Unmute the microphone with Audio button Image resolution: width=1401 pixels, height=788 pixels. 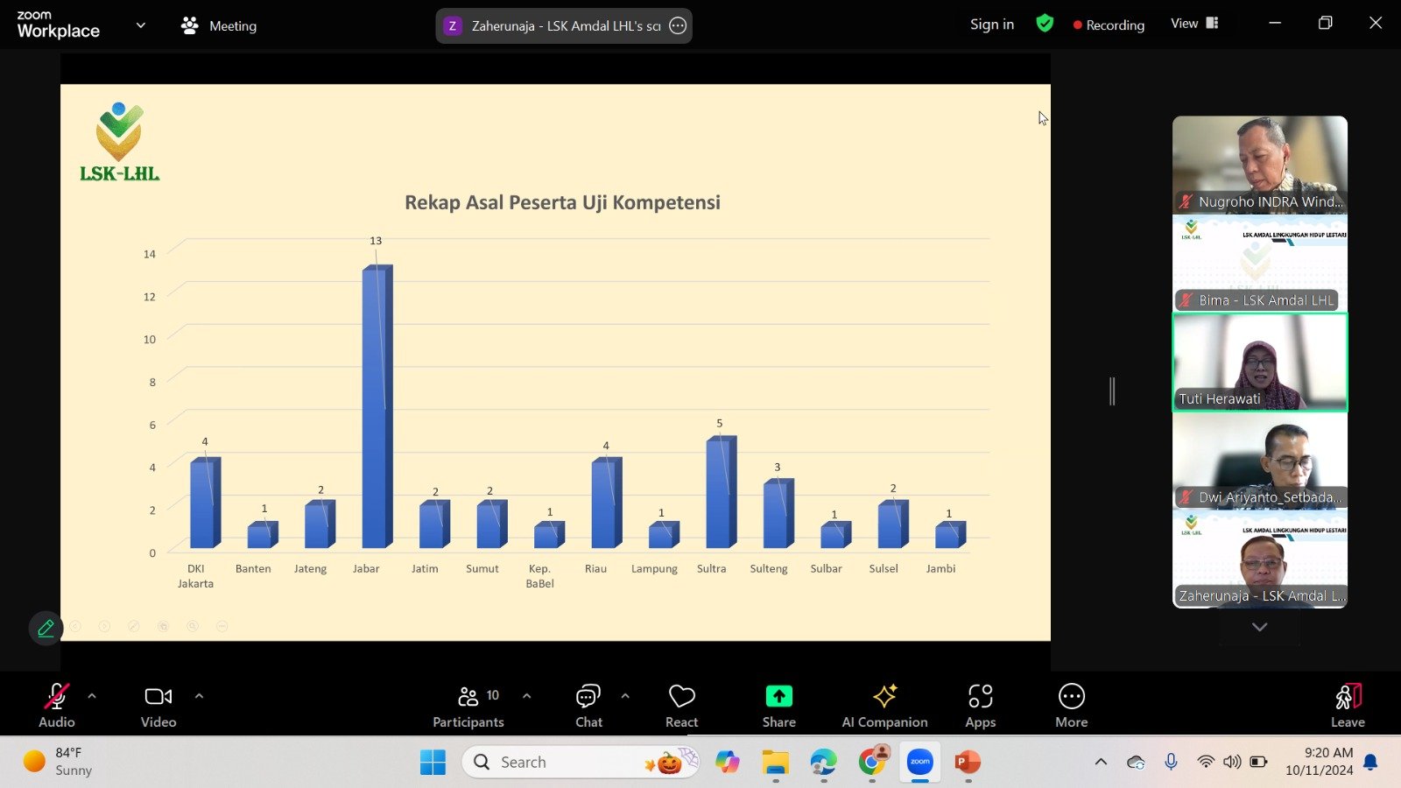(x=56, y=705)
